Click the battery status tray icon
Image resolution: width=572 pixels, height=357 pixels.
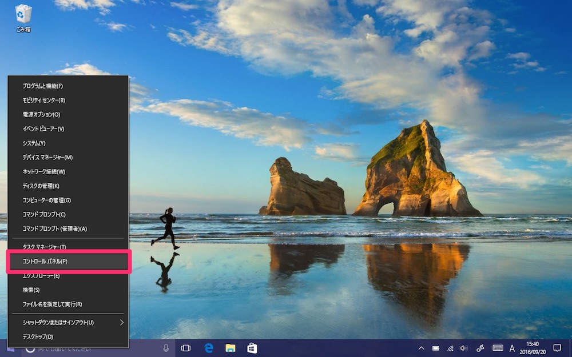(x=436, y=348)
